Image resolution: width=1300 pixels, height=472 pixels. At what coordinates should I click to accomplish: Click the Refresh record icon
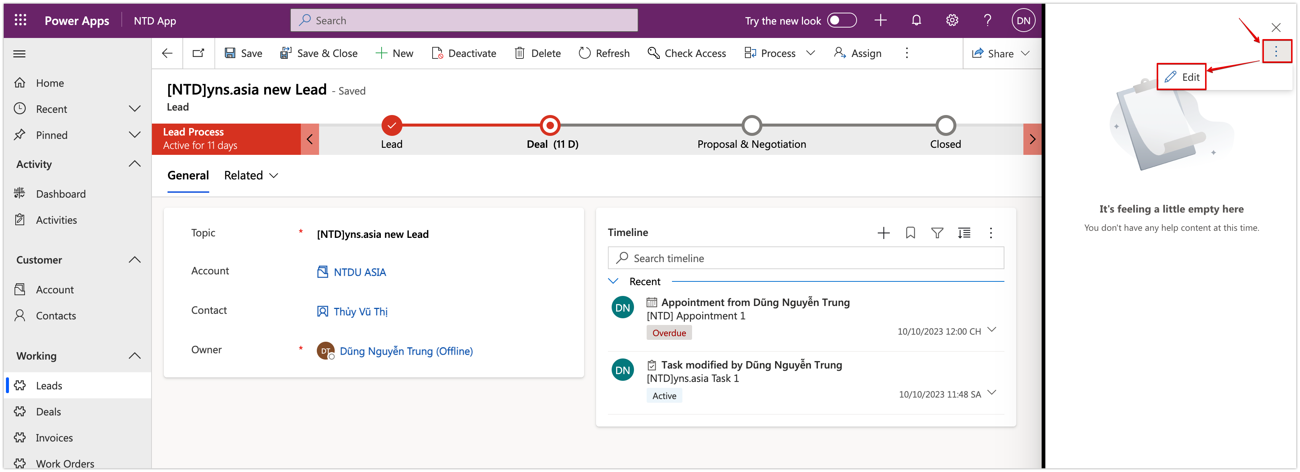click(584, 53)
